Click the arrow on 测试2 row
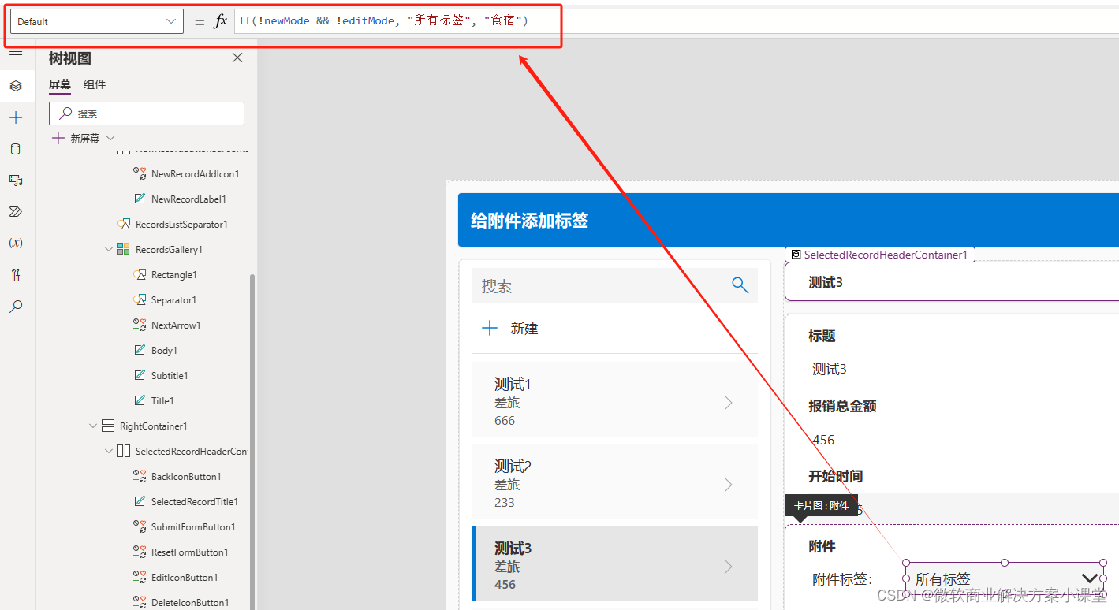1119x610 pixels. pyautogui.click(x=729, y=485)
